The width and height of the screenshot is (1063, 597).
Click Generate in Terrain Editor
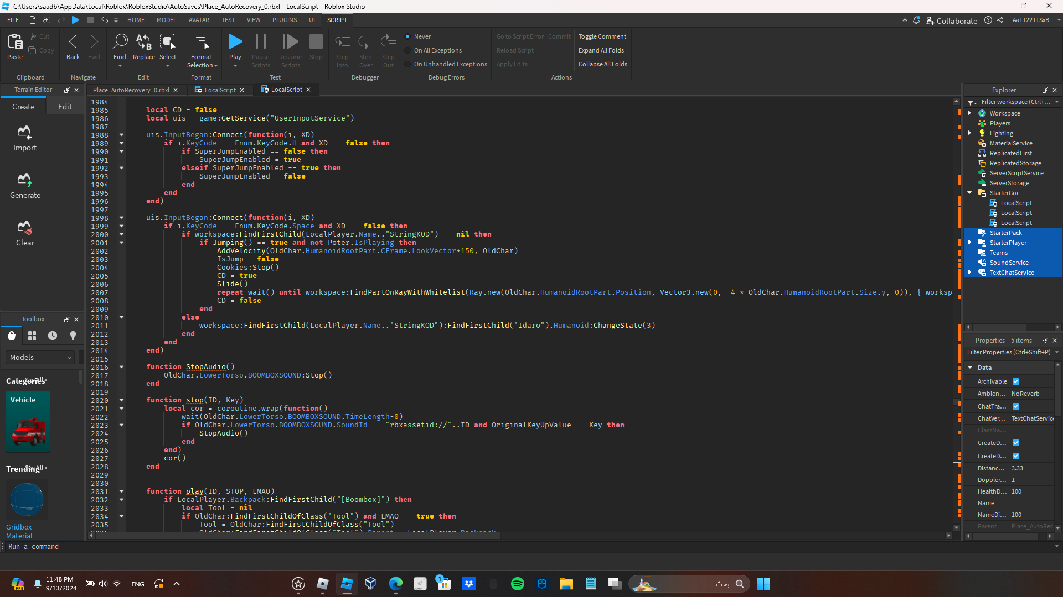click(x=25, y=186)
